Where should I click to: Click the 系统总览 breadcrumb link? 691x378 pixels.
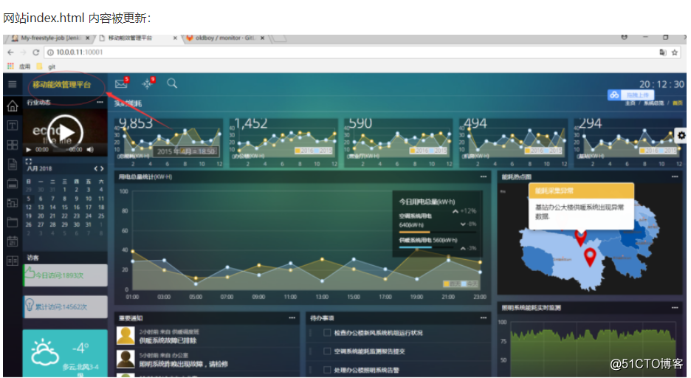[x=654, y=103]
